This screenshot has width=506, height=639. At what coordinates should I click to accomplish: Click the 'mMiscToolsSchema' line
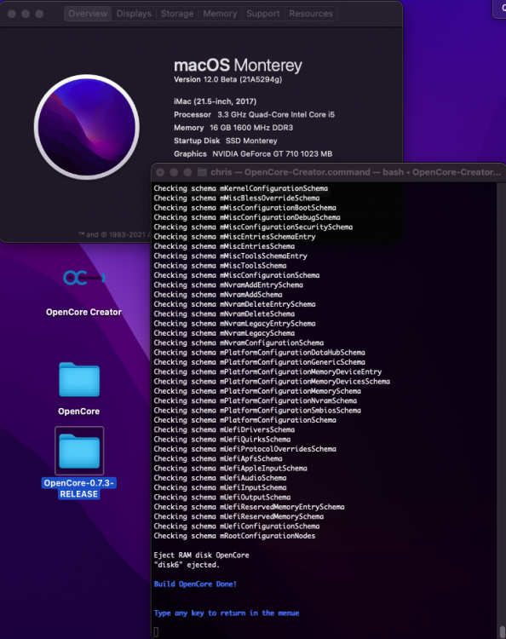pyautogui.click(x=220, y=266)
